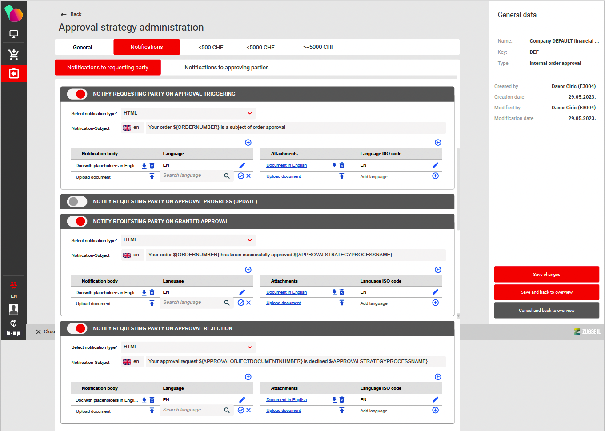Add a notification subject in Approval Triggering section
The image size is (605, 431).
pos(248,143)
